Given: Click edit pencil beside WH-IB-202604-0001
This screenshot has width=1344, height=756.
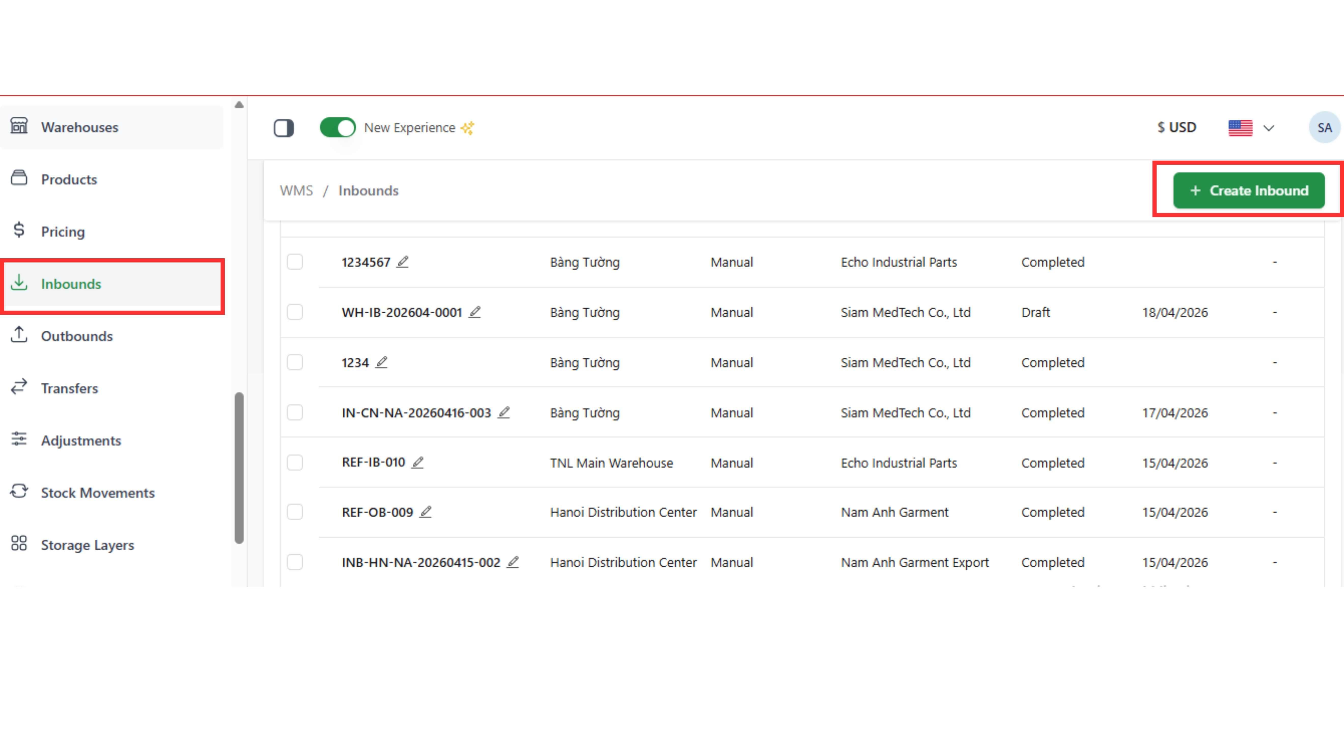Looking at the screenshot, I should point(474,312).
